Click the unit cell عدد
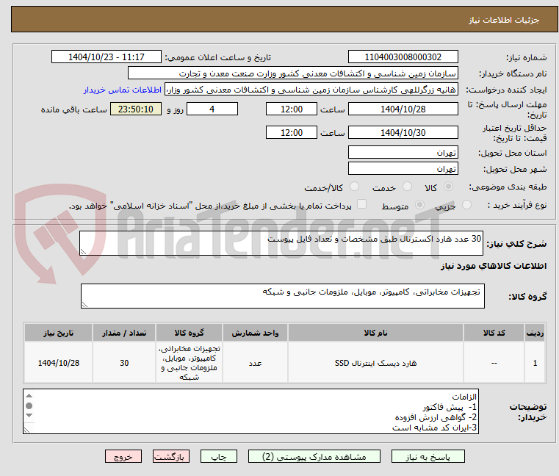Viewport: 559px width, 476px height. [x=255, y=363]
